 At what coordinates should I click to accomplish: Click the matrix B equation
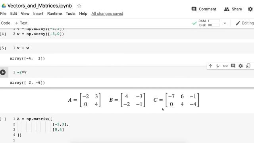click(127, 100)
